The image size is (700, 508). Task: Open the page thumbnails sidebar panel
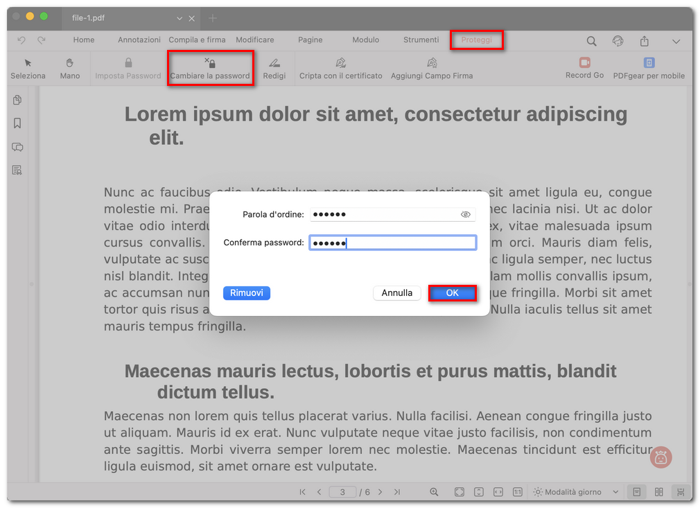[x=16, y=100]
